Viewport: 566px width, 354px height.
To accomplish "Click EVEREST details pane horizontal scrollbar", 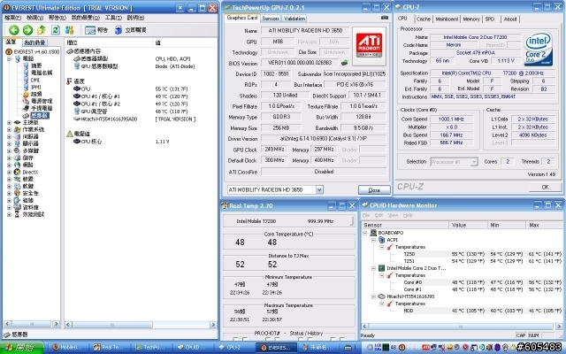I will point(141,325).
